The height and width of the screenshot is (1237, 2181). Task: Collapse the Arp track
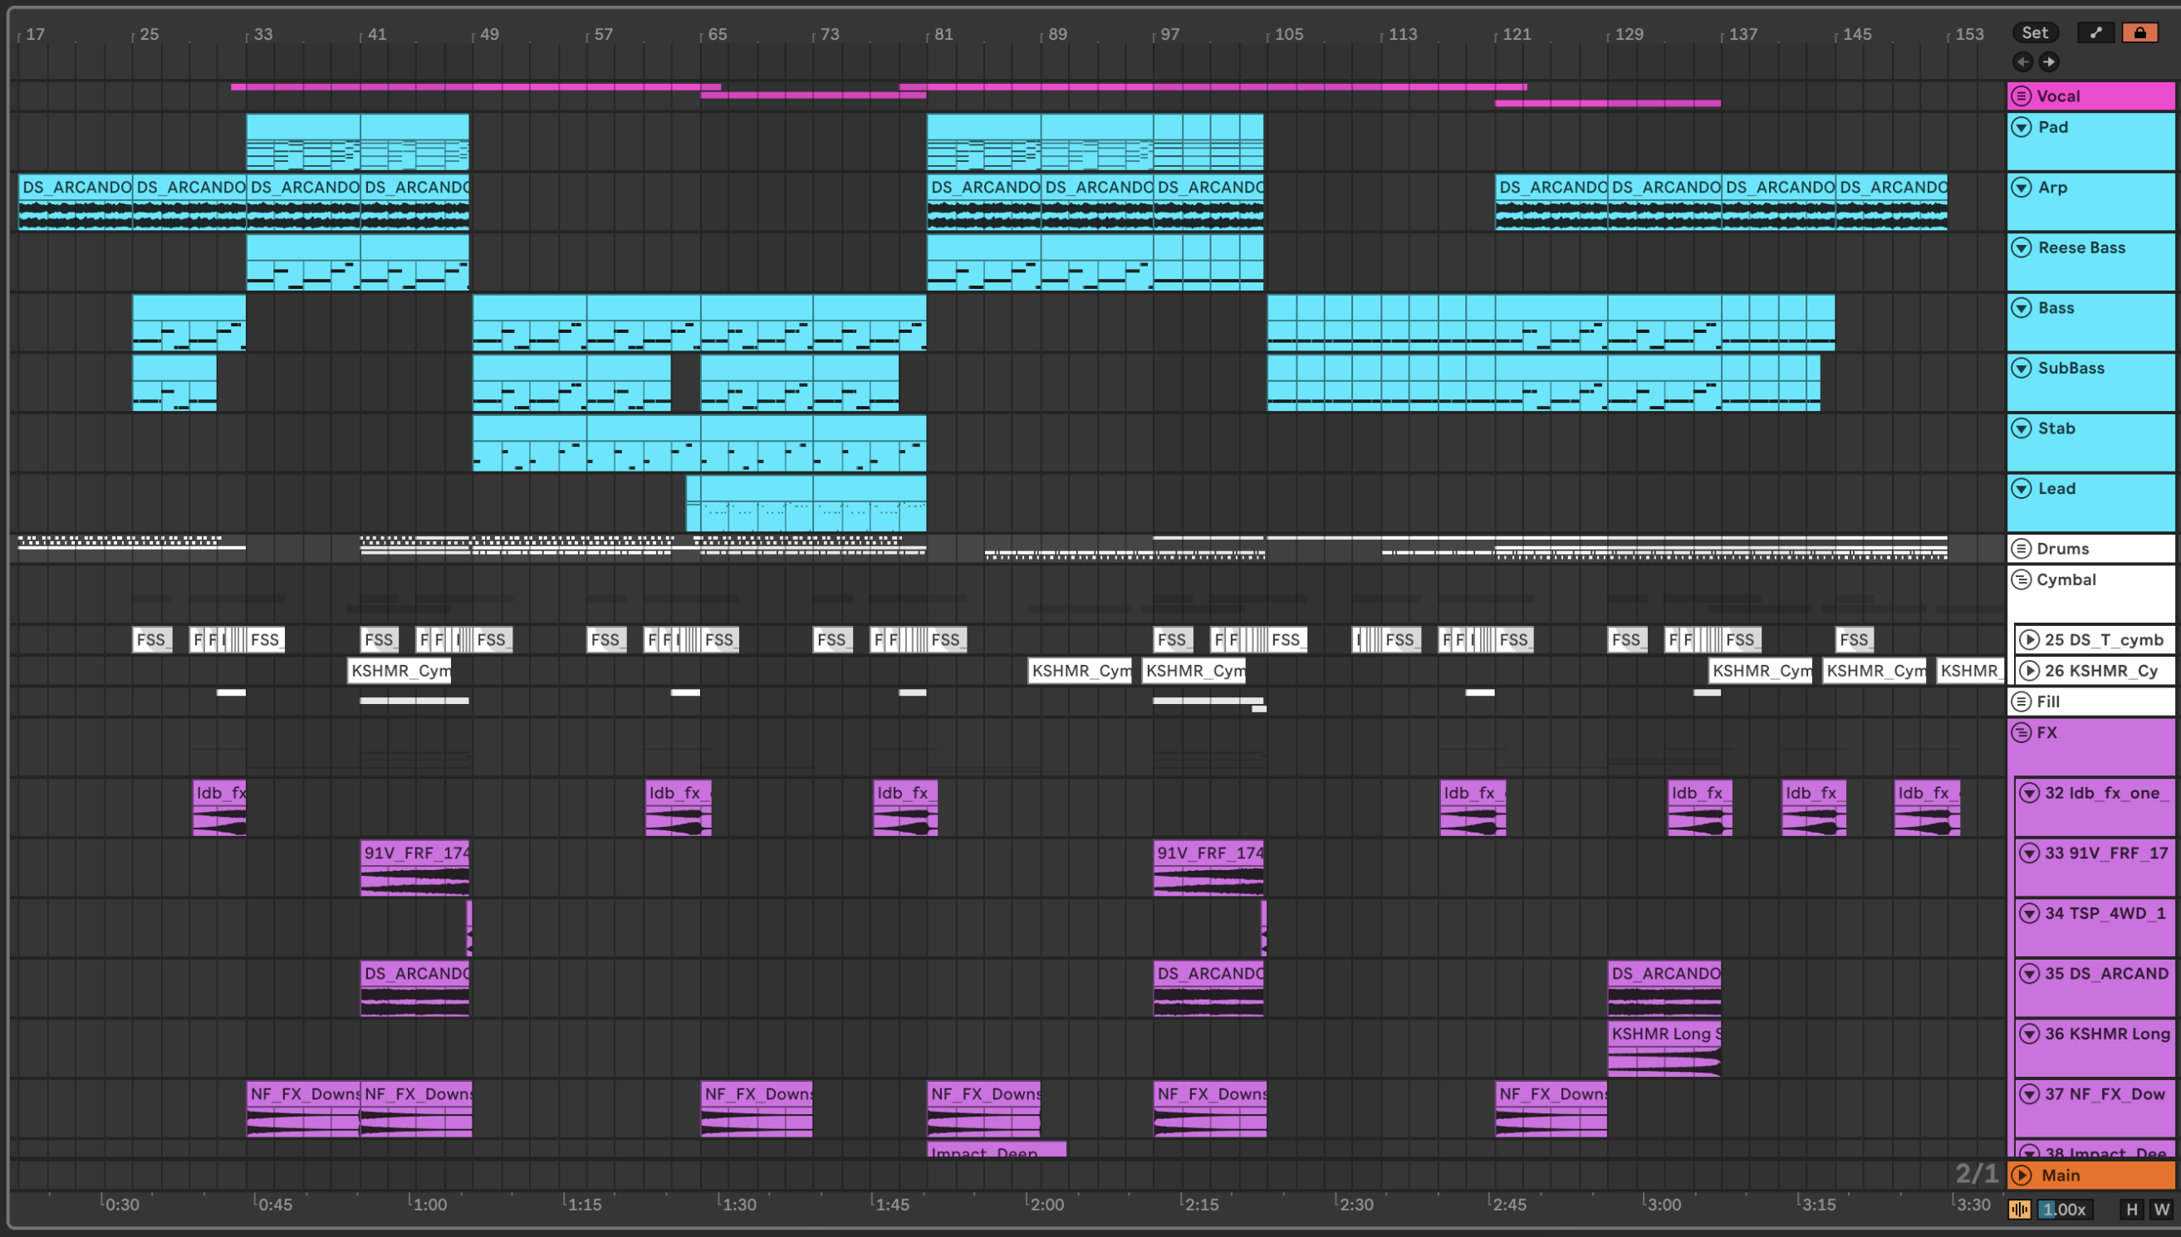pos(2022,187)
